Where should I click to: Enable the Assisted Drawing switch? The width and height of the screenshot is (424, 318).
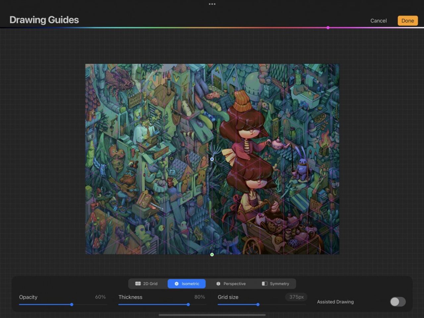[397, 302]
